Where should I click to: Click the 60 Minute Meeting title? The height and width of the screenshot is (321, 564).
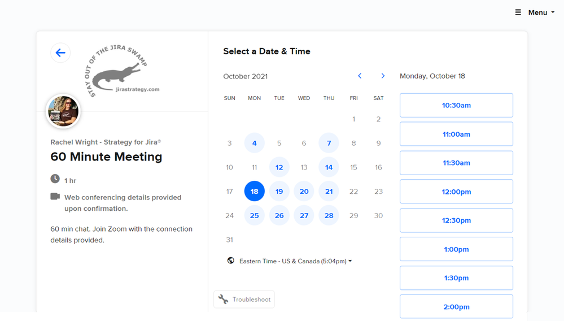pos(106,157)
